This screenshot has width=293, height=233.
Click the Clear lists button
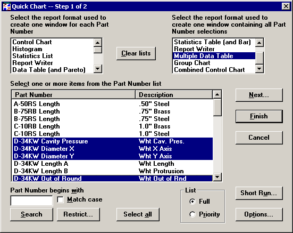[x=136, y=53]
